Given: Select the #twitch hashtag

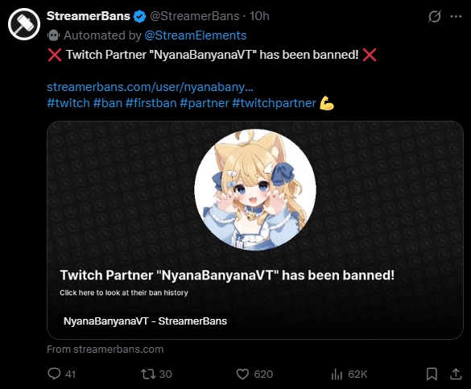Looking at the screenshot, I should pos(68,103).
